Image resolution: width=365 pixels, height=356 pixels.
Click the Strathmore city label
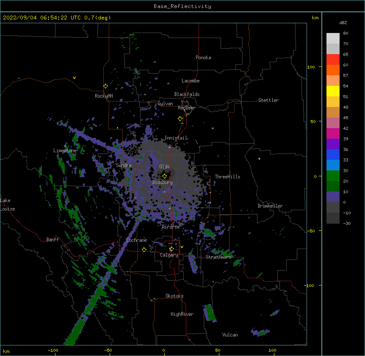218,257
